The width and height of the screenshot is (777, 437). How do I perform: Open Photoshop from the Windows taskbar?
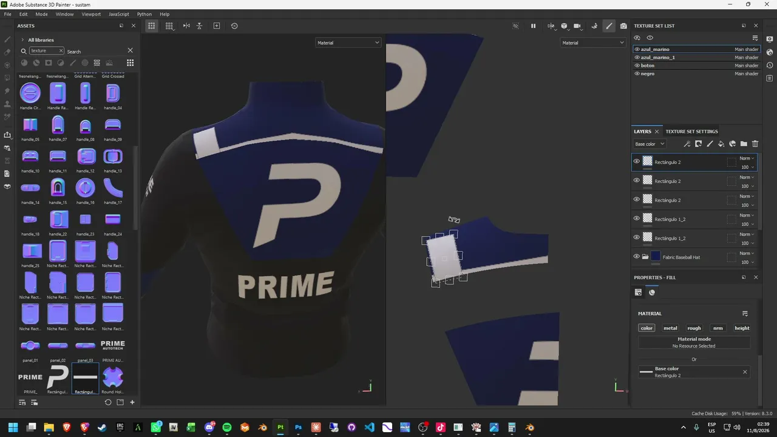[298, 427]
